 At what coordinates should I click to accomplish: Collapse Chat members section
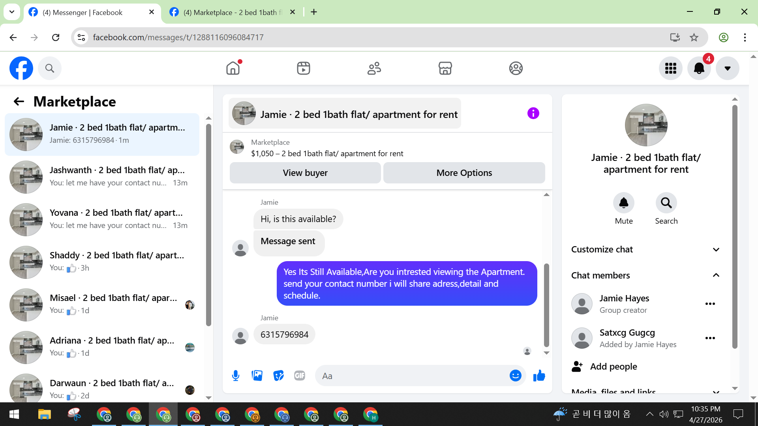(x=646, y=275)
